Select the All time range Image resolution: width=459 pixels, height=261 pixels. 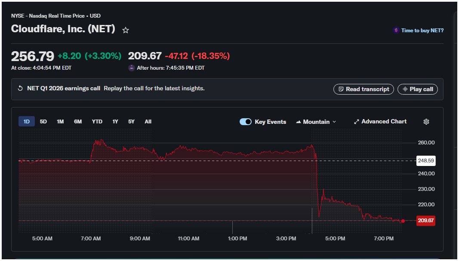[x=148, y=121]
